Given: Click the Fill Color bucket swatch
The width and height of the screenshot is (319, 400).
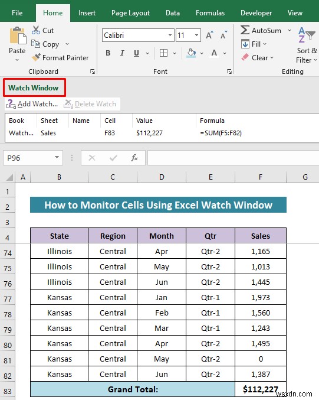Looking at the screenshot, I should 192,53.
